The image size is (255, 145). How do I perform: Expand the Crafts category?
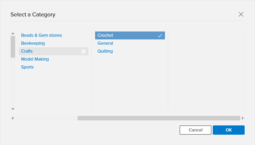coord(53,51)
